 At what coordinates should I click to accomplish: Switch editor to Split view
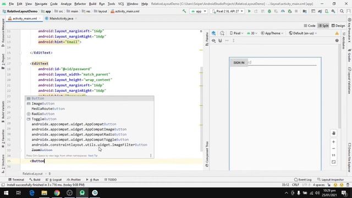click(323, 26)
